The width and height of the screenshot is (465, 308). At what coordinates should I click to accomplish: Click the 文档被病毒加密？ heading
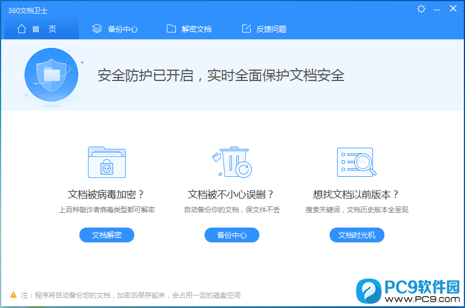(107, 194)
